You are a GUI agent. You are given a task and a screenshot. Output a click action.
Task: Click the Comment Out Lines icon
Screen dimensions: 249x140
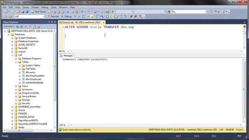pos(121,16)
